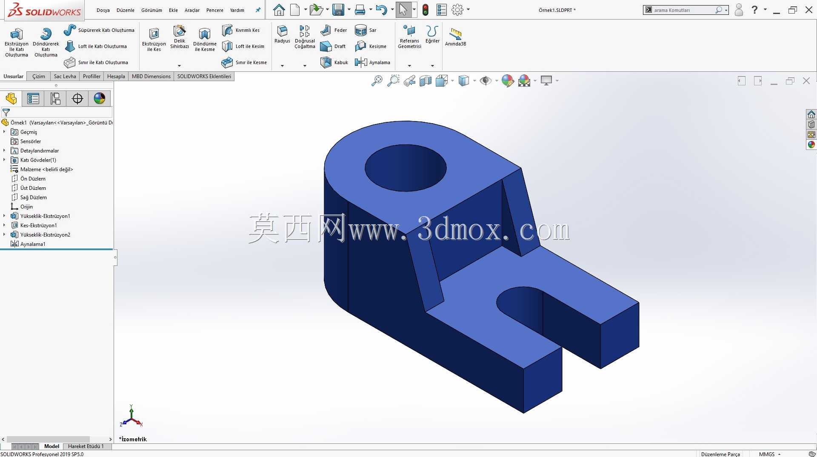Switch to the Sac Levha tab
This screenshot has height=457, width=817.
pyautogui.click(x=65, y=76)
